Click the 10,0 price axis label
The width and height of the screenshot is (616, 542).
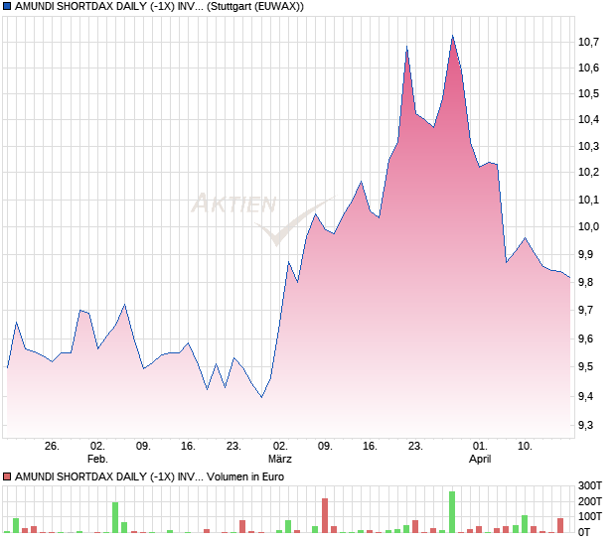[588, 226]
